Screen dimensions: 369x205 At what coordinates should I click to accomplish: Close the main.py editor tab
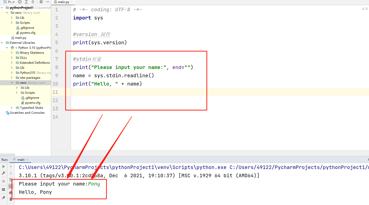[72, 2]
